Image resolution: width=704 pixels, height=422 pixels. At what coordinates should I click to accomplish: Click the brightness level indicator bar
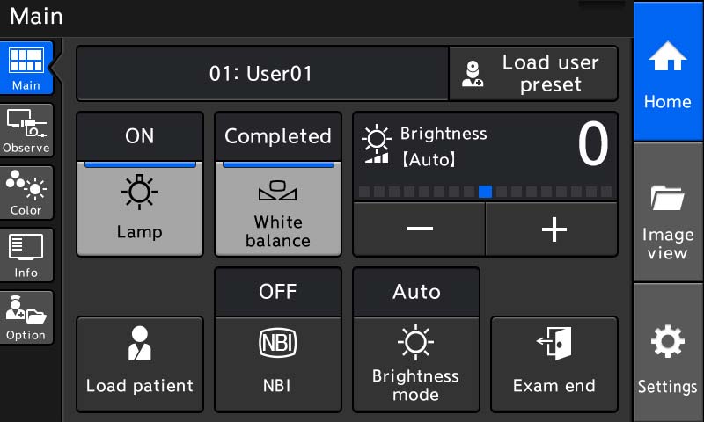tap(485, 191)
